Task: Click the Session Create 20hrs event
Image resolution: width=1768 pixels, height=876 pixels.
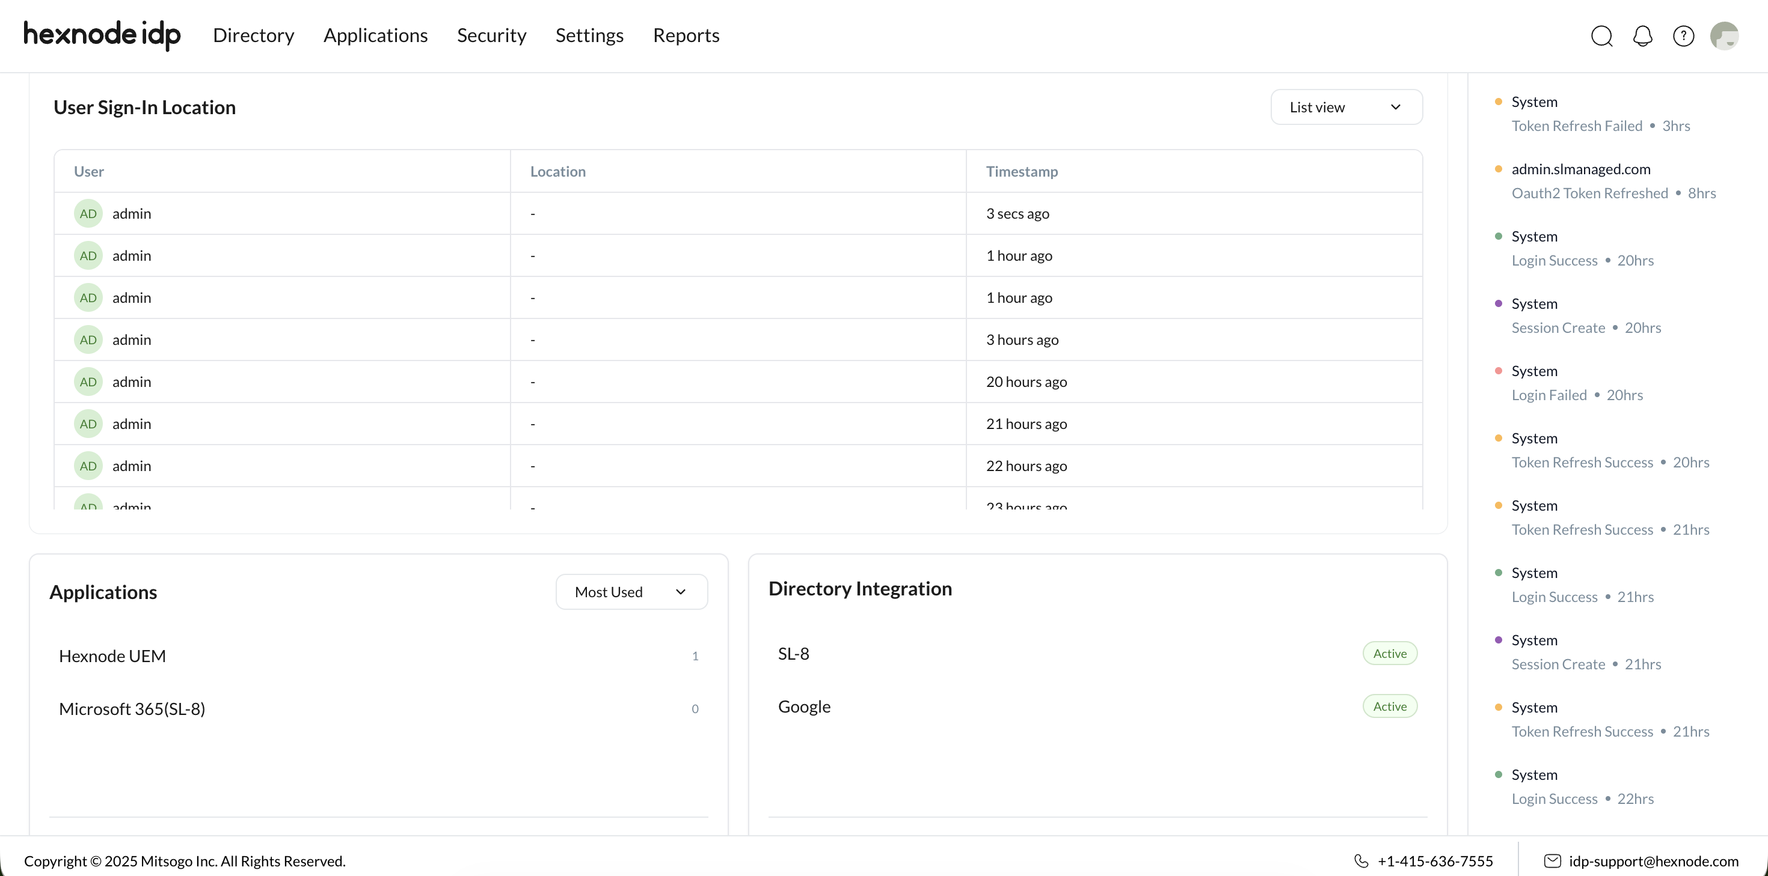Action: [1586, 327]
